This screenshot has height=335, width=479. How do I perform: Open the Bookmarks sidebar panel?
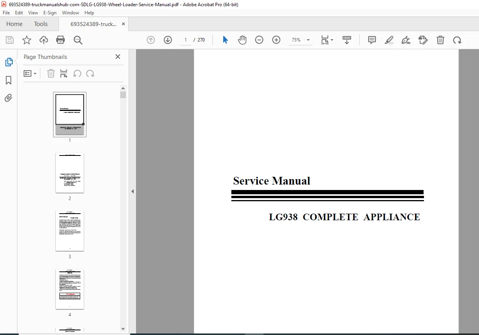tap(9, 80)
